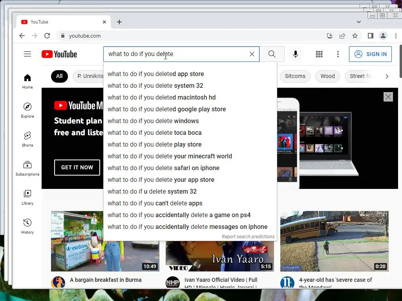402x301 pixels.
Task: Choose 'accidentally delete a game on ps4'
Action: click(x=190, y=215)
